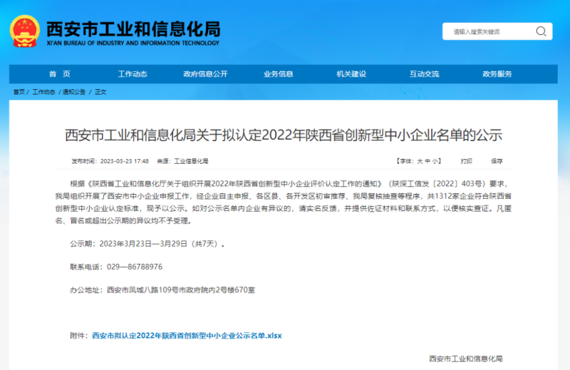Click the search magnifier icon

point(542,31)
